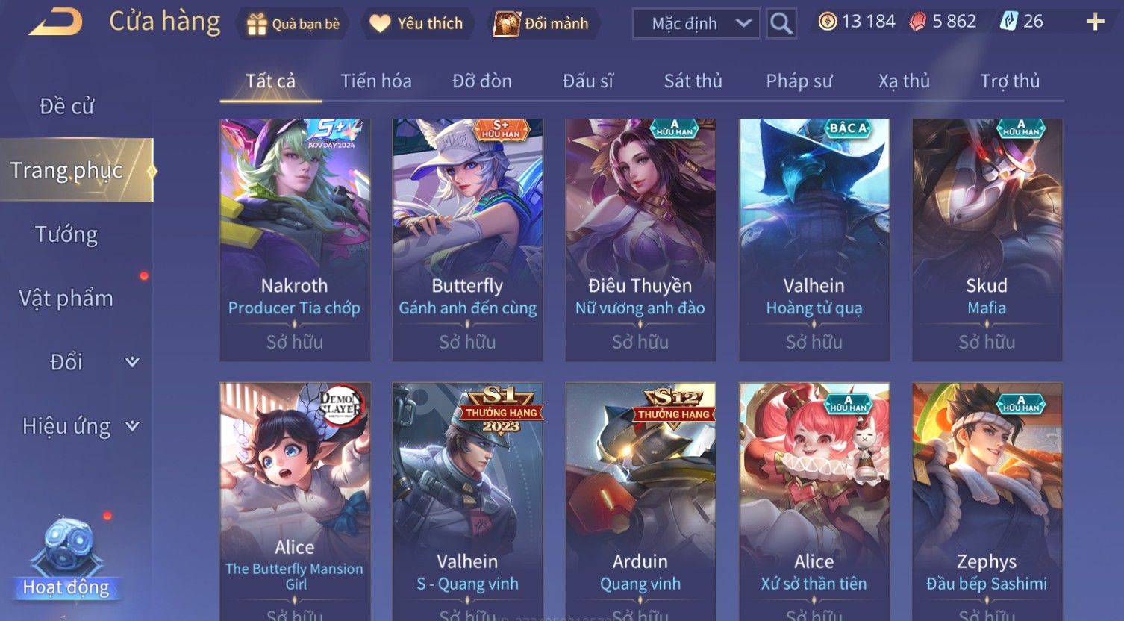Click the red ruby currency icon
This screenshot has width=1124, height=621.
(x=917, y=22)
